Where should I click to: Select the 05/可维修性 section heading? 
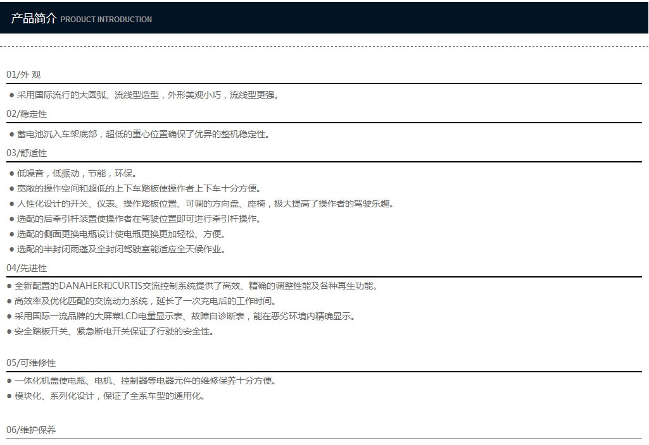31,363
